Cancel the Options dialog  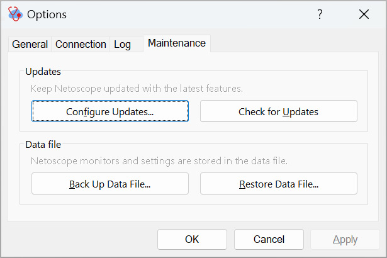pyautogui.click(x=269, y=239)
